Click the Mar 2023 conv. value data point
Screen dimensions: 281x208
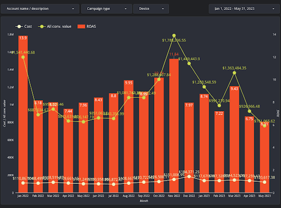coord(234,73)
